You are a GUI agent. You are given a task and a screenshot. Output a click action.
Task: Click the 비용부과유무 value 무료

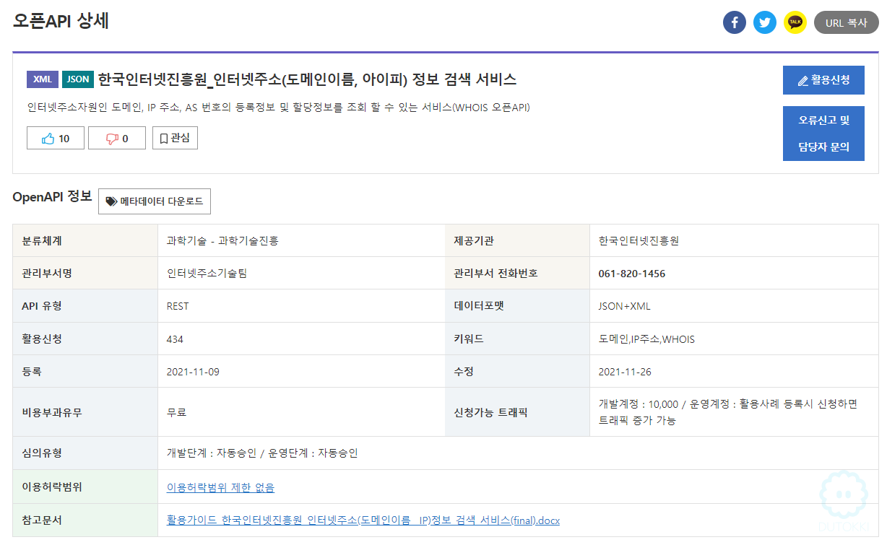coord(177,412)
